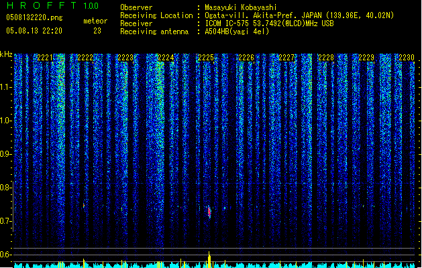Click the 2222 time marker
This screenshot has width=422, height=268.
coord(85,58)
